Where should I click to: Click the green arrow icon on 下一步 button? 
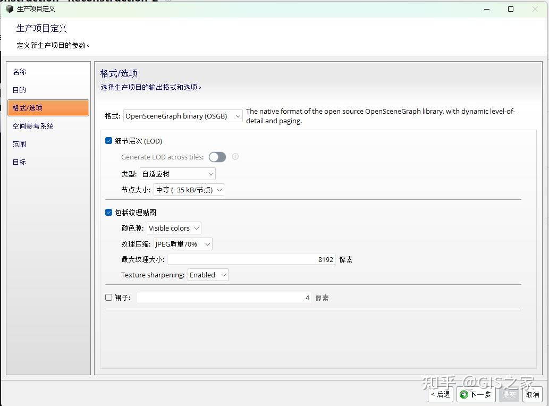click(462, 395)
